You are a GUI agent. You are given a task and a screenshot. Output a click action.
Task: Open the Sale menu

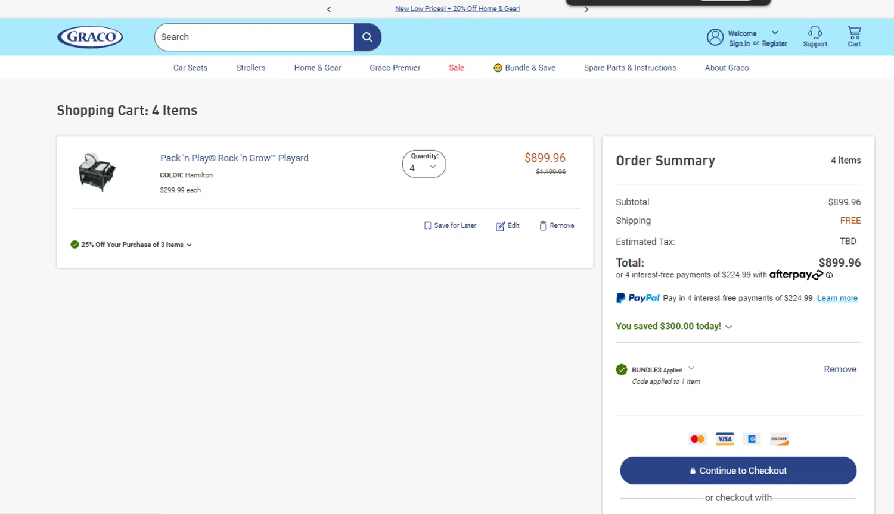click(457, 68)
